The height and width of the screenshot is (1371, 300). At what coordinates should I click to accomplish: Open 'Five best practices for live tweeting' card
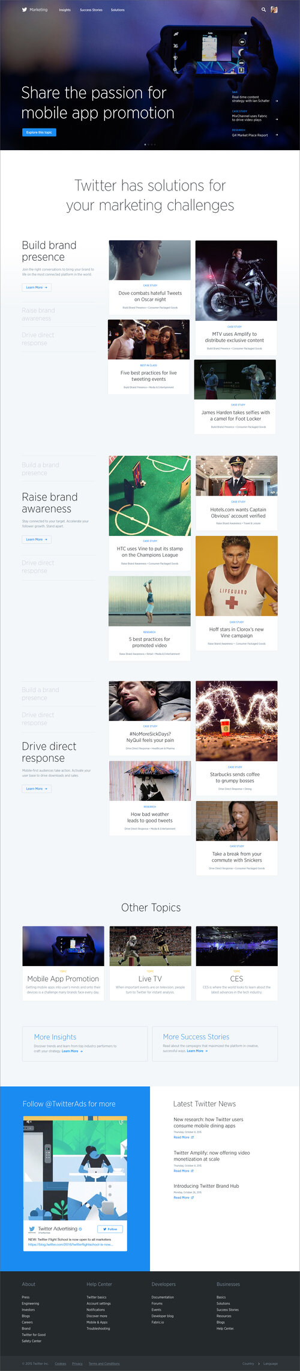click(x=149, y=356)
